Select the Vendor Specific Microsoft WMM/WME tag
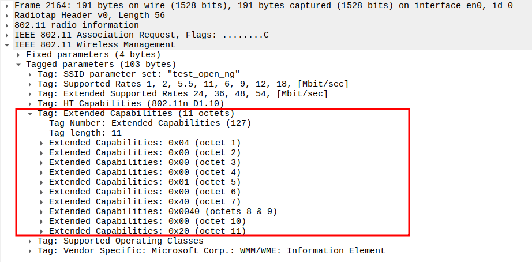The width and height of the screenshot is (532, 262). [x=211, y=251]
